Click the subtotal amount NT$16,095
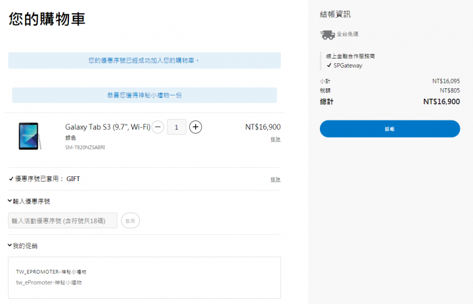 (x=446, y=81)
